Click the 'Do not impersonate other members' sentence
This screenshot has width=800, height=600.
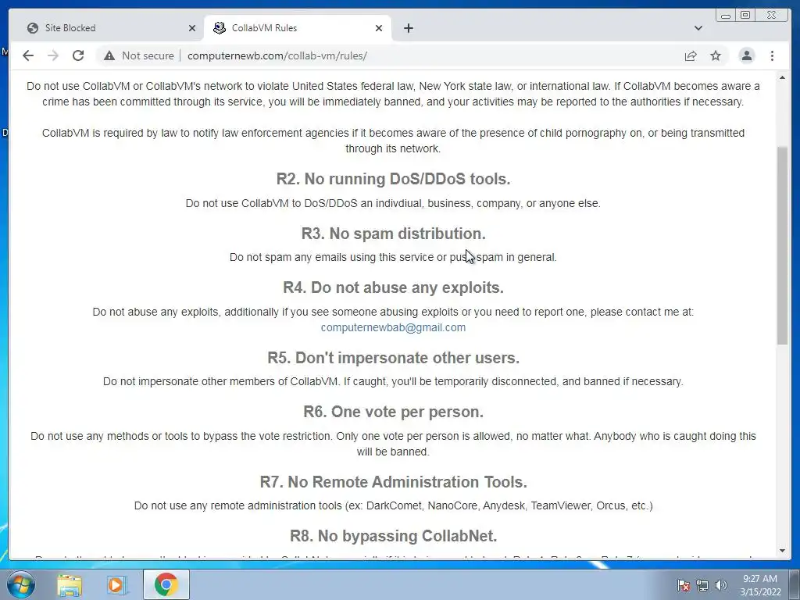click(x=393, y=381)
